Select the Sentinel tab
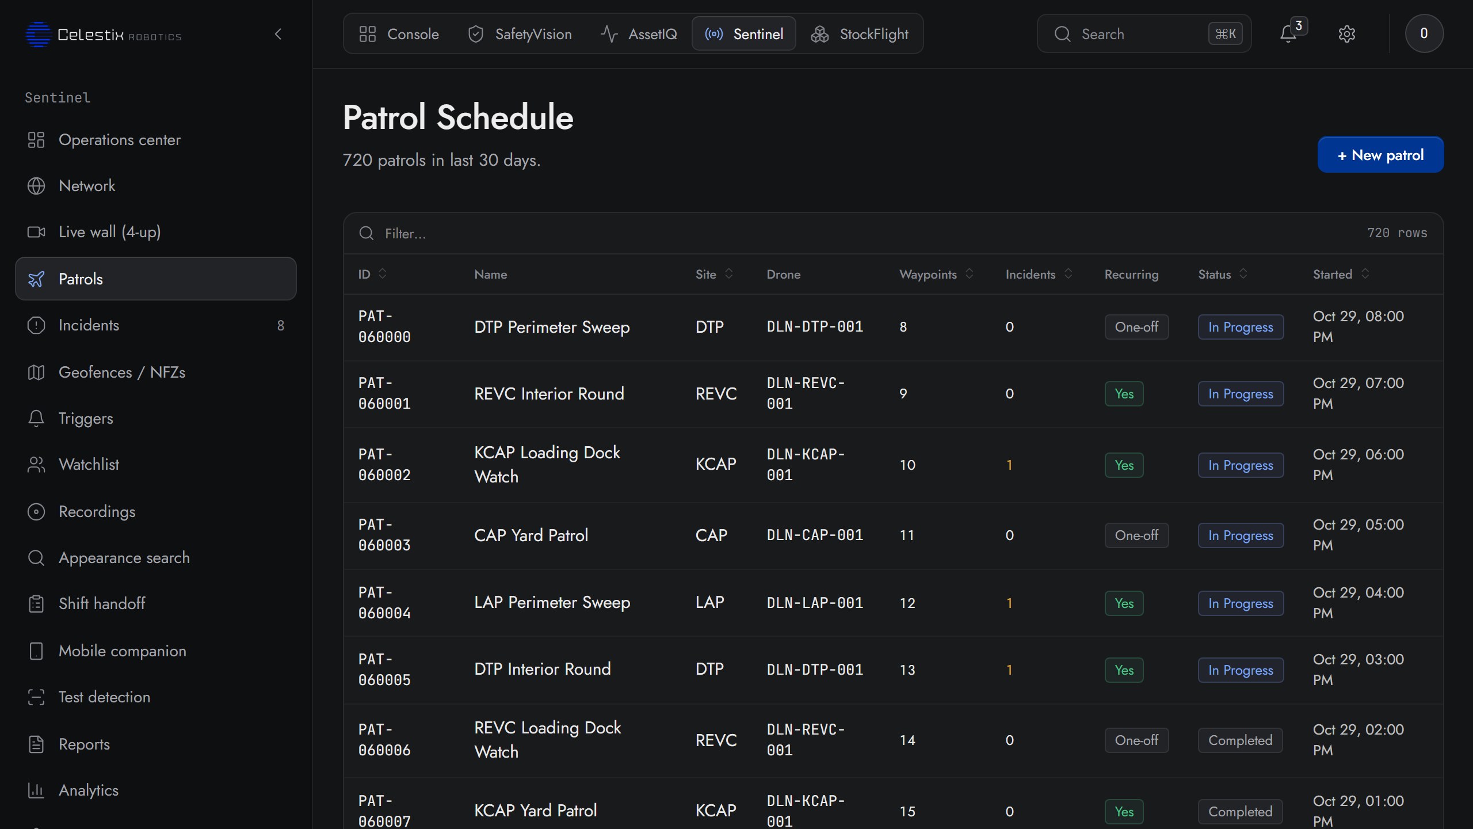Image resolution: width=1473 pixels, height=829 pixels. coord(744,34)
